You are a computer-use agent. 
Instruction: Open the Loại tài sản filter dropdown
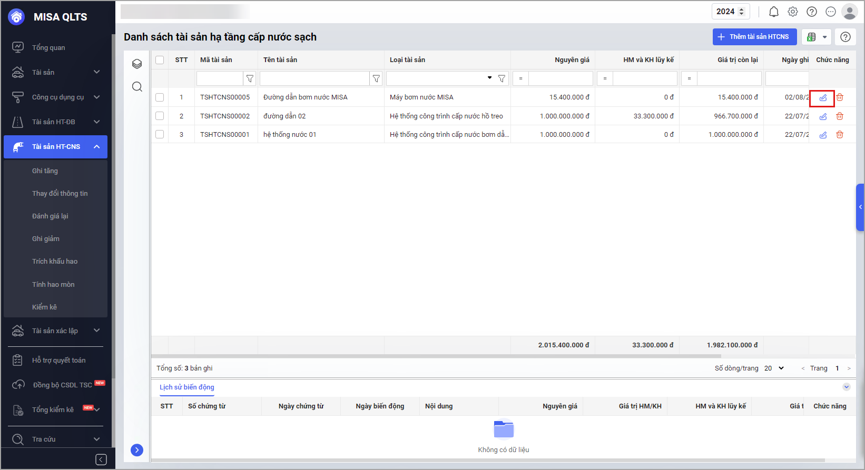tap(489, 78)
